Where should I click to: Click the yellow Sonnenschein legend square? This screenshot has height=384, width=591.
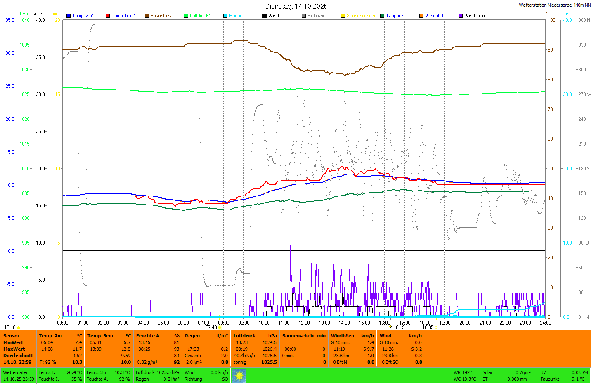[343, 16]
